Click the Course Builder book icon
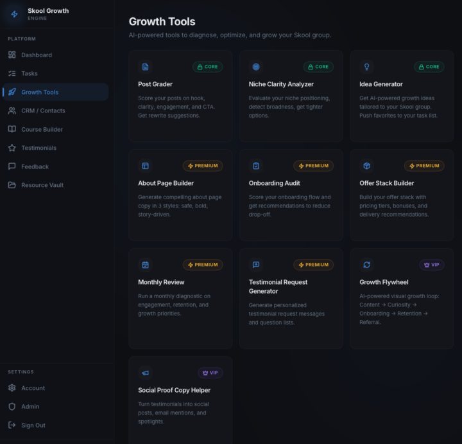The image size is (462, 444). (x=12, y=129)
